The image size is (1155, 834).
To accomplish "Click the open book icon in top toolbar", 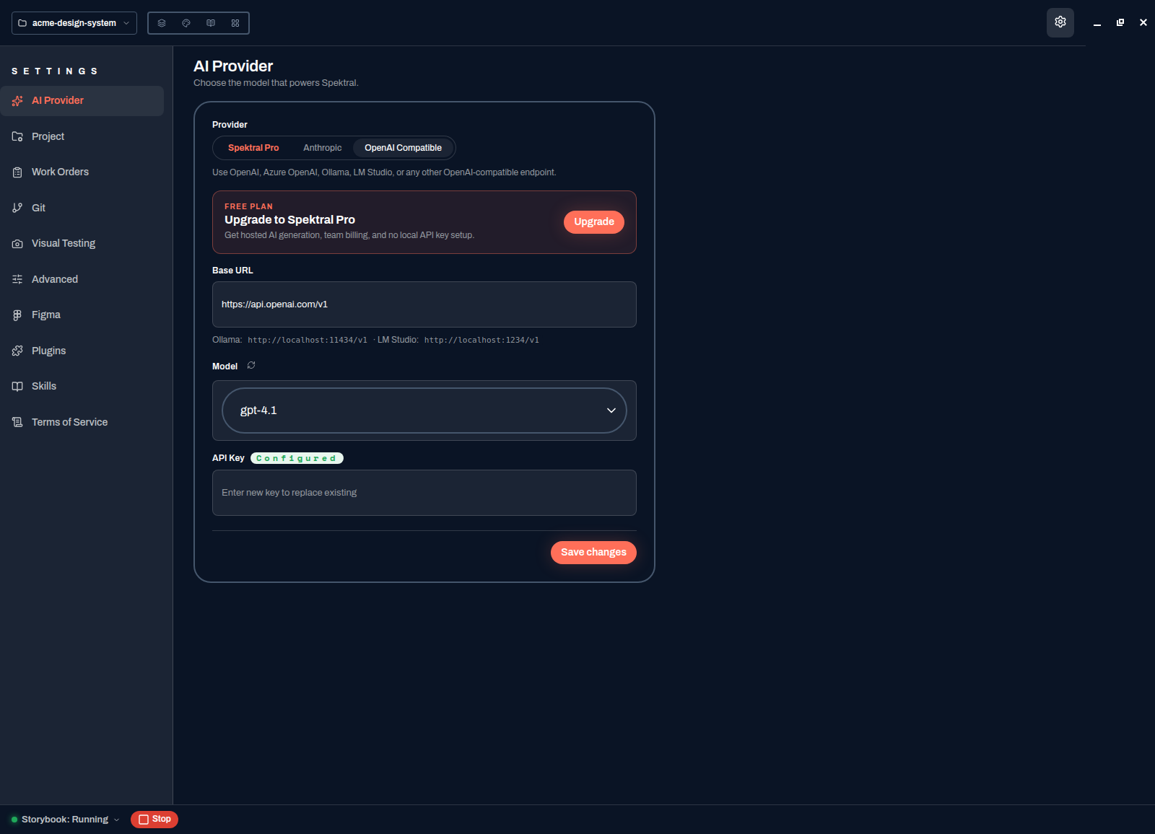I will tap(211, 23).
